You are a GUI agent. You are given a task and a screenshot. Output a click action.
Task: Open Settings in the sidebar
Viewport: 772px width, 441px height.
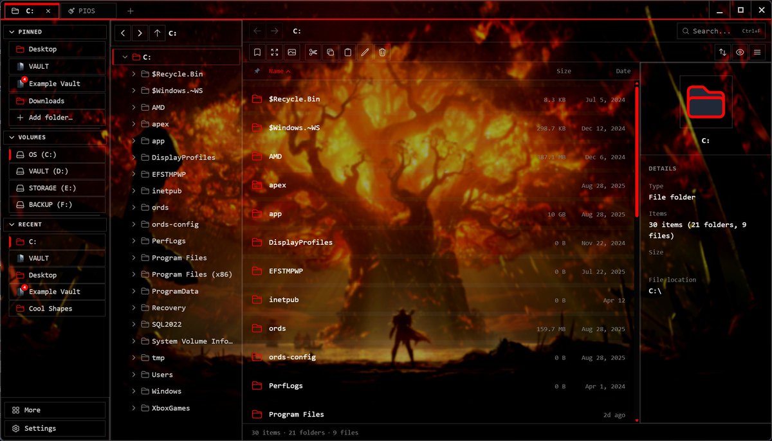pyautogui.click(x=55, y=428)
